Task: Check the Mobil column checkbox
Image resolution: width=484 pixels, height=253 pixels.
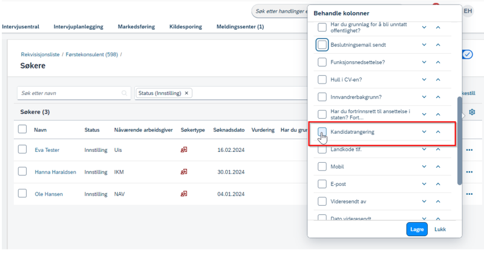Action: tap(322, 166)
